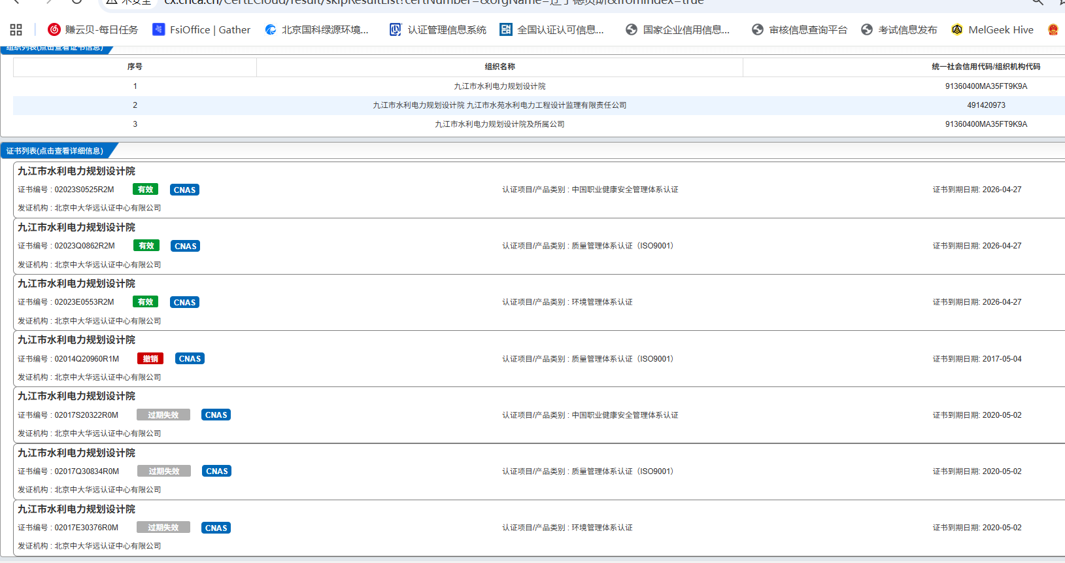Click the 证书列表(点击查看详细信息) section tab
1065x563 pixels.
[55, 151]
